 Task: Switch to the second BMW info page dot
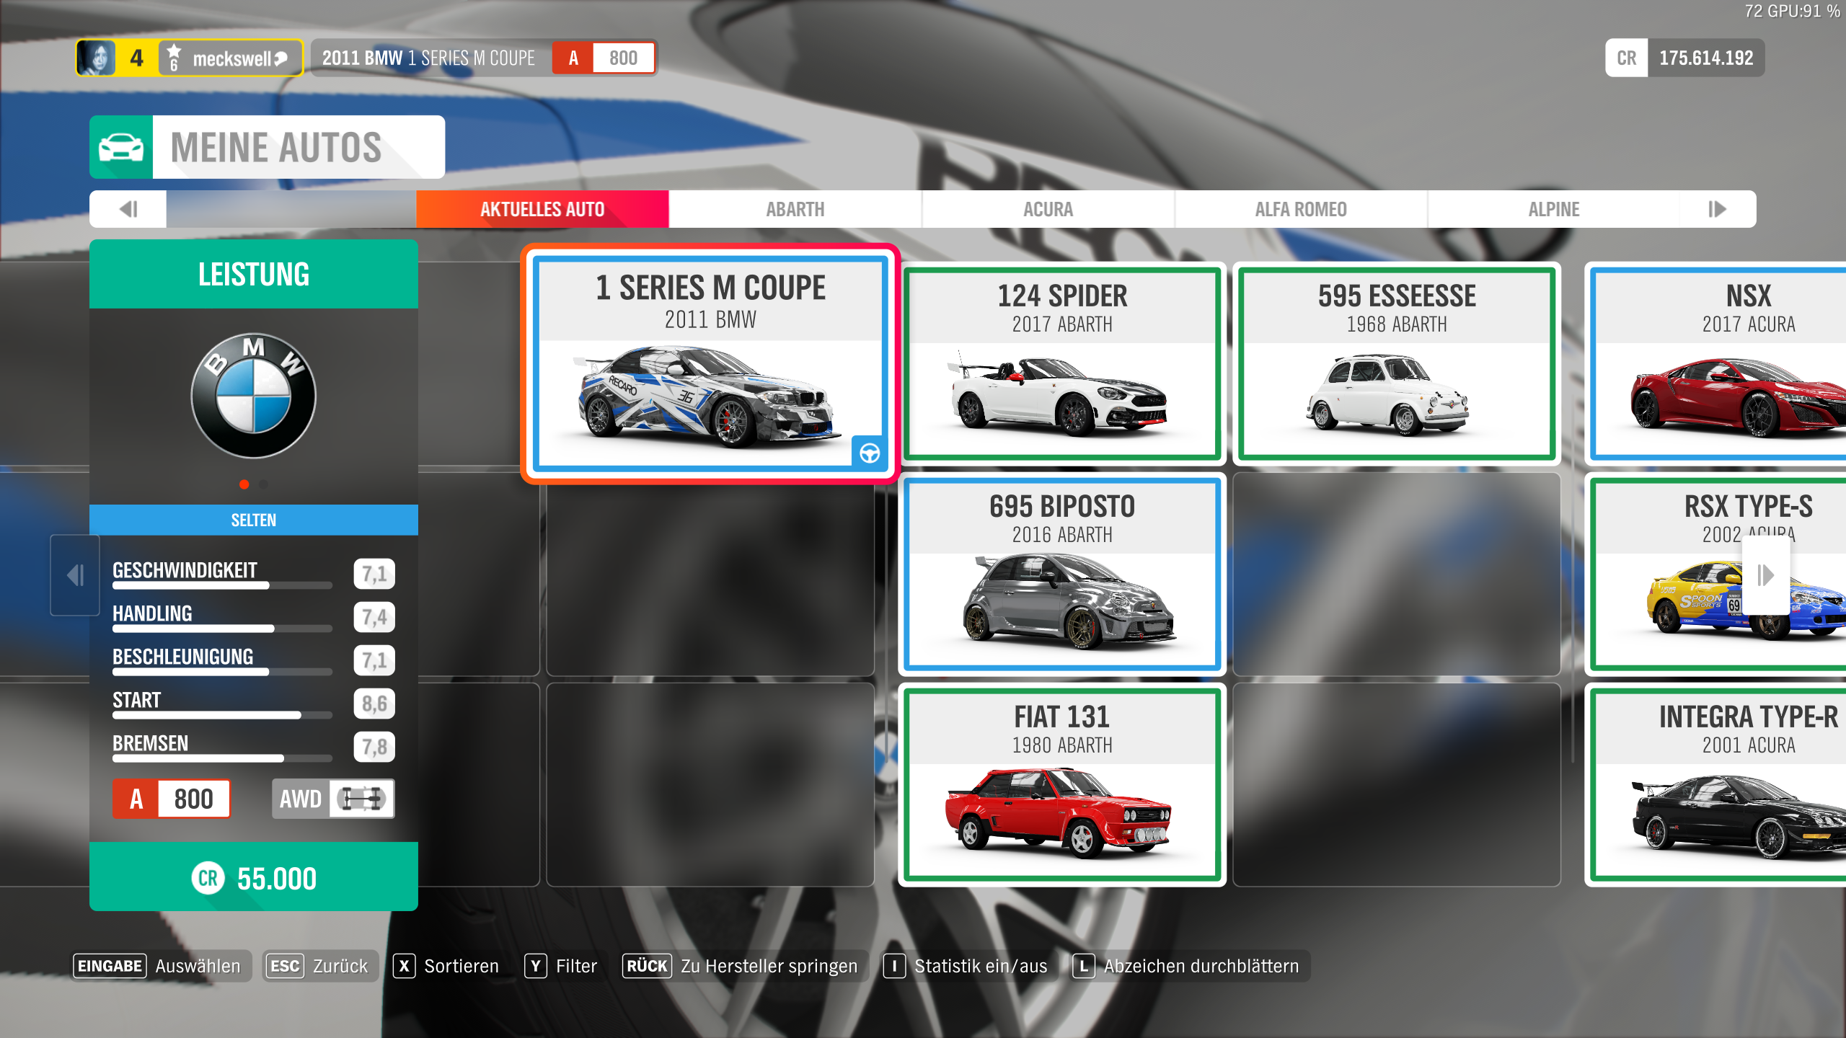(263, 485)
